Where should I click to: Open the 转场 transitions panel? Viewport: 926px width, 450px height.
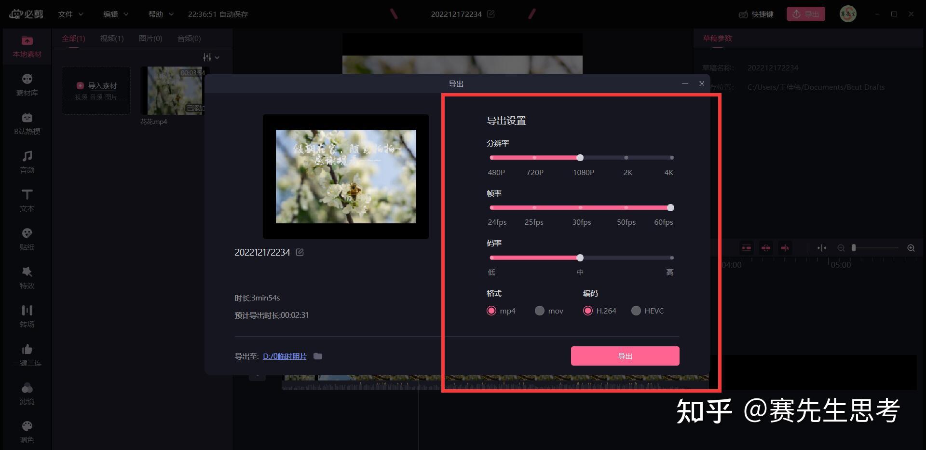[x=27, y=316]
